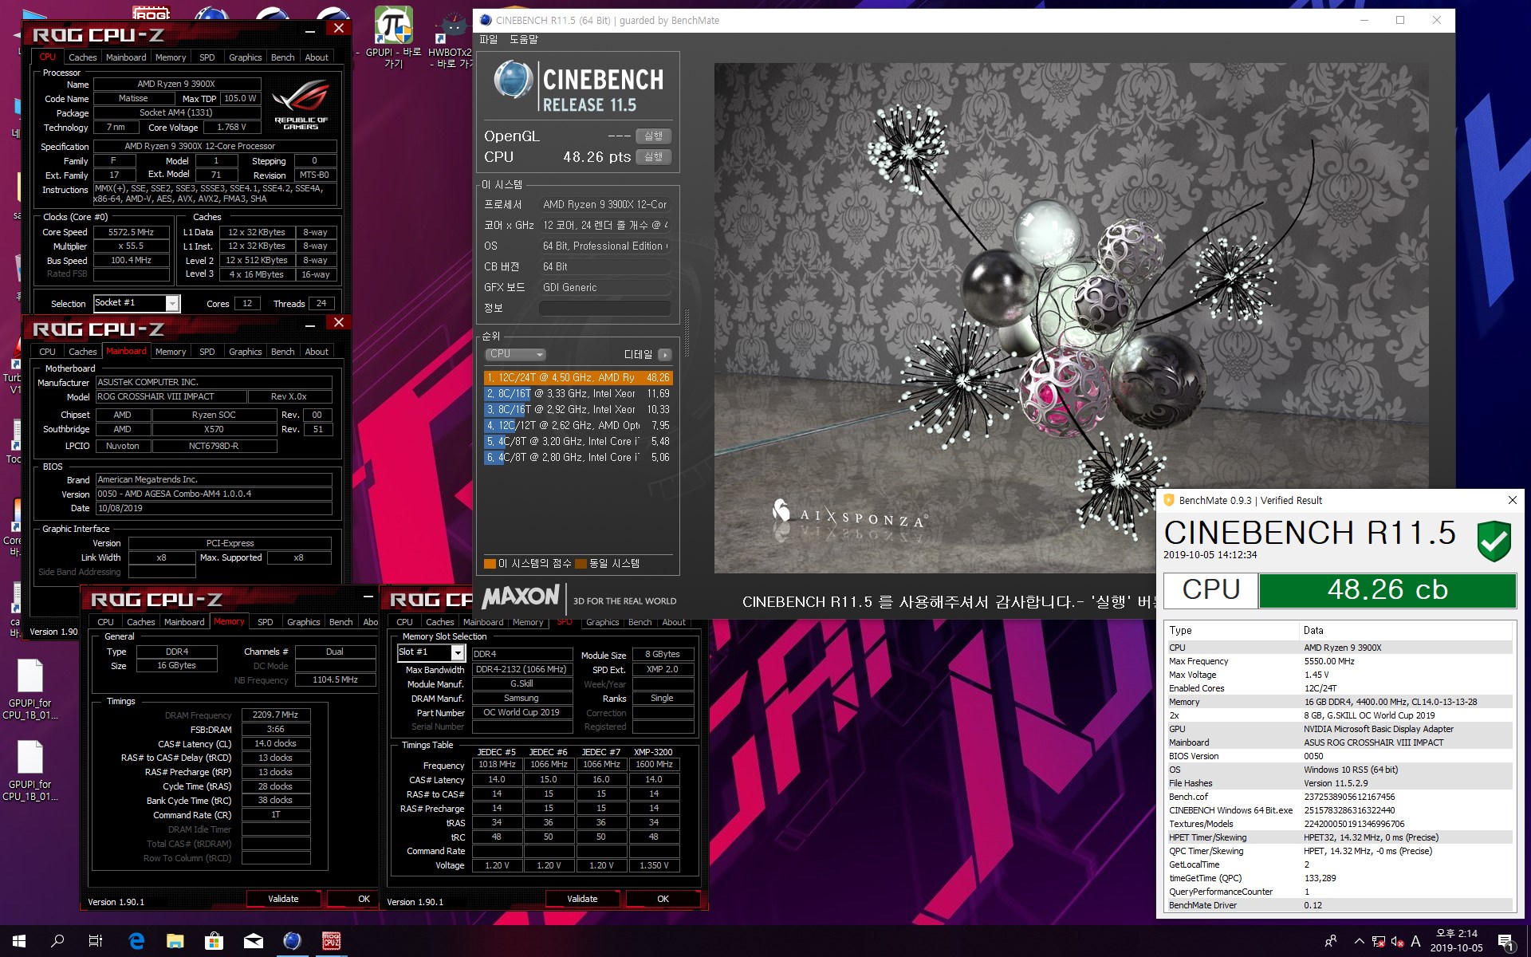Open second GPUPI_for_CPU_1B file icon

point(30,770)
